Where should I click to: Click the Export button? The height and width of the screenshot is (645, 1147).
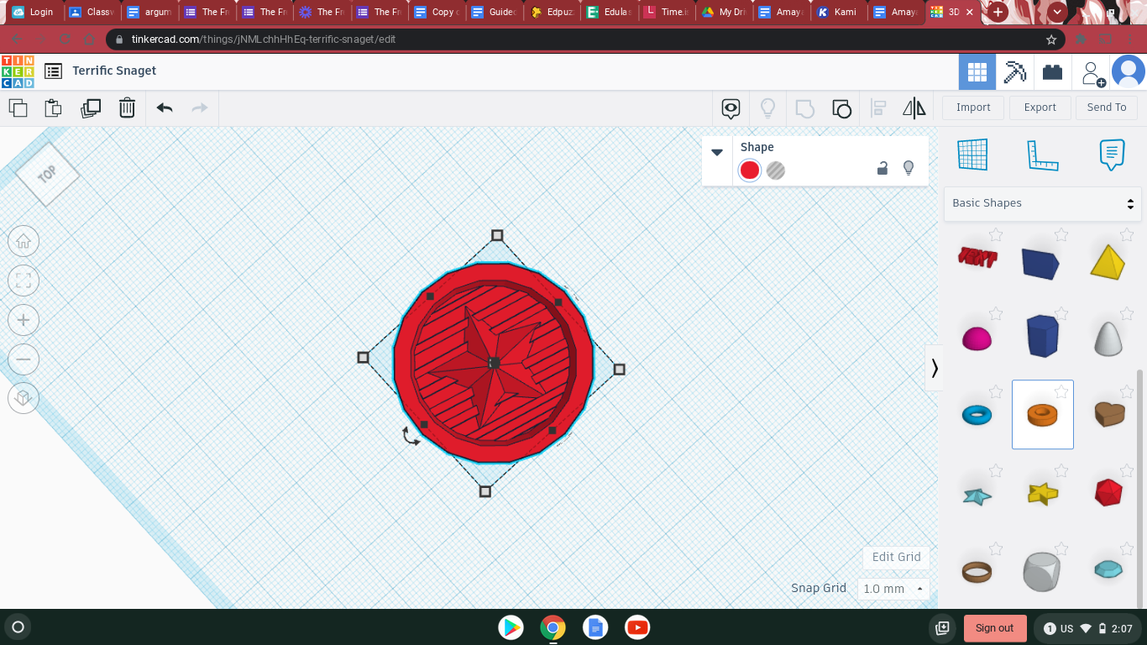(1040, 107)
